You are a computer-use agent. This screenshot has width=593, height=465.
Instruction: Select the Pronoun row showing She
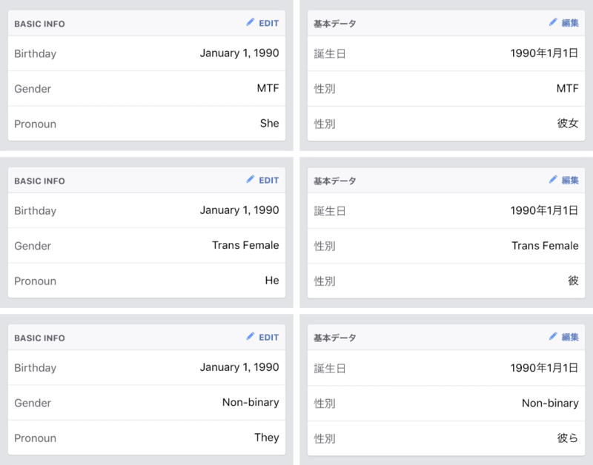pyautogui.click(x=147, y=124)
